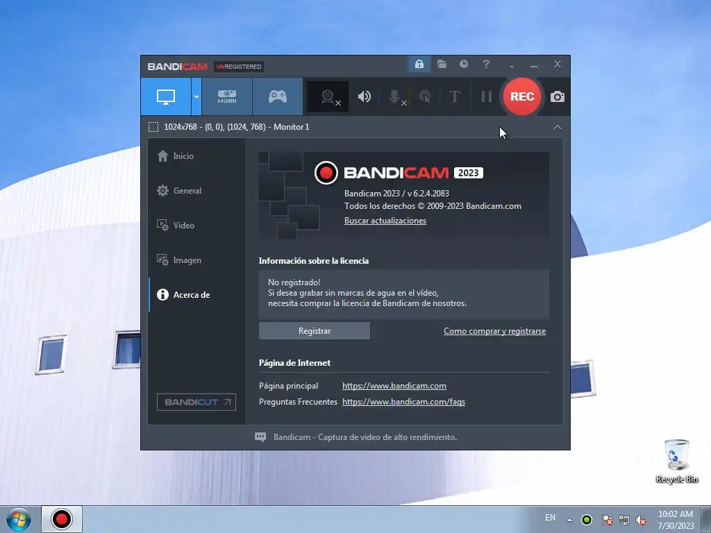Screen dimensions: 711x533
Task: Open screen recording mode dropdown arrow
Action: coord(196,96)
